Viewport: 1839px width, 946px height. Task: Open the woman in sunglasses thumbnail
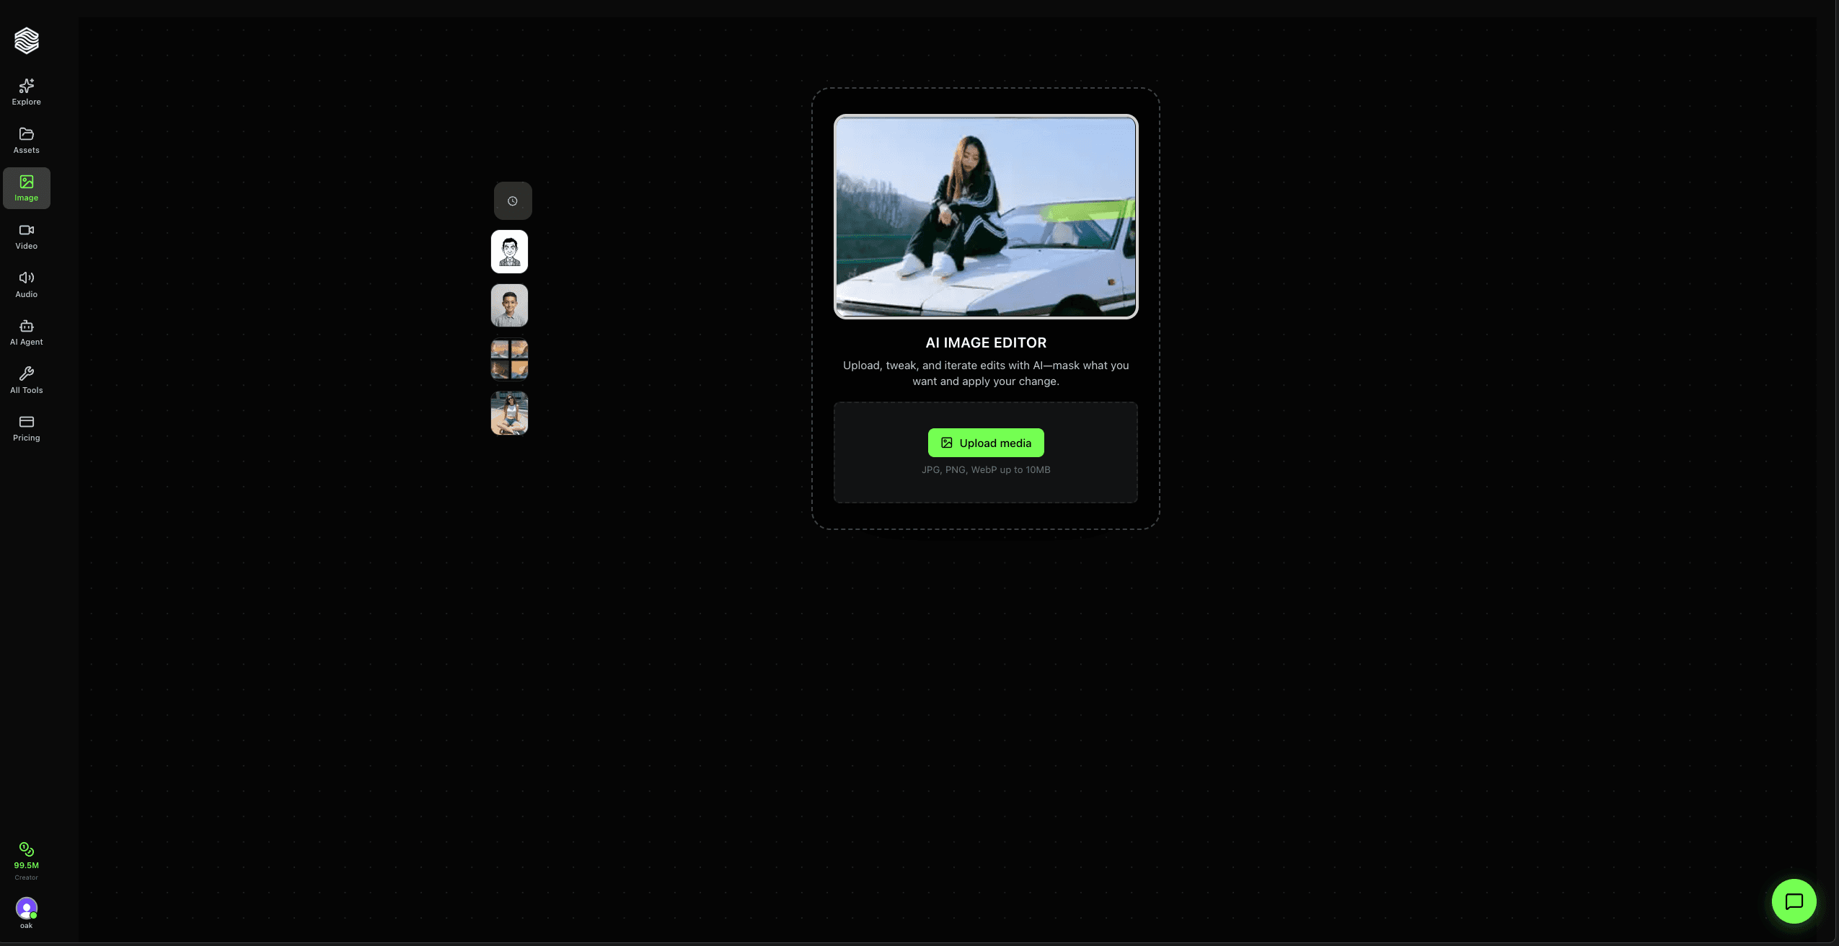(x=509, y=412)
